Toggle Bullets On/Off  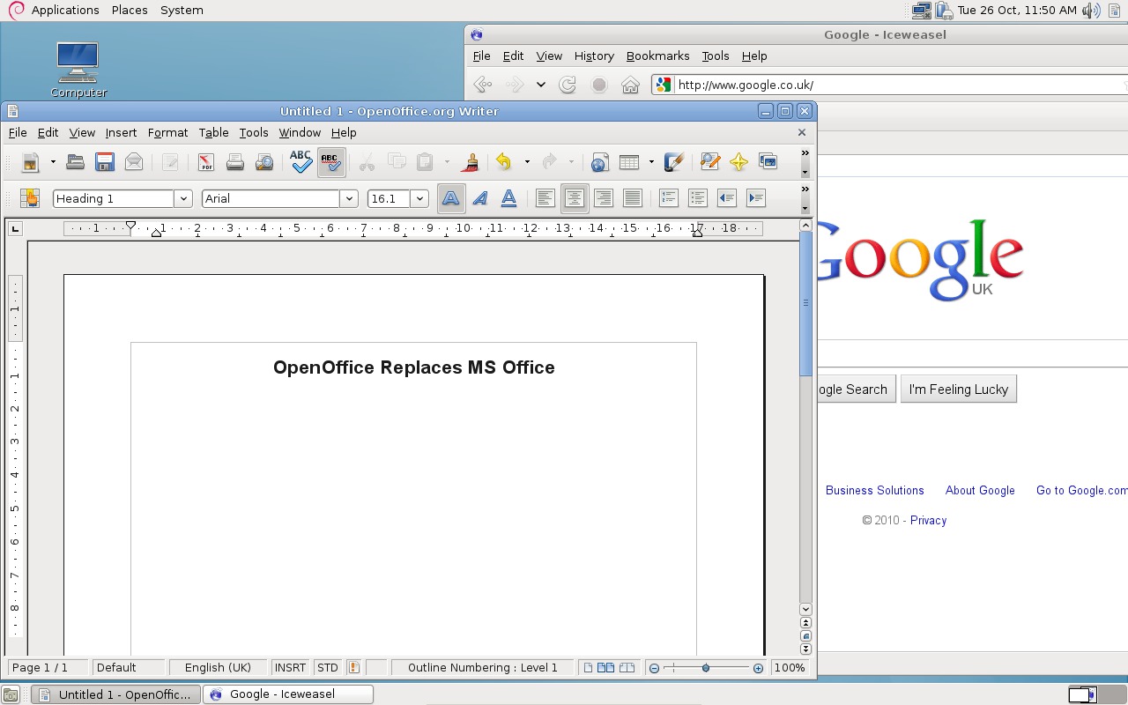697,198
